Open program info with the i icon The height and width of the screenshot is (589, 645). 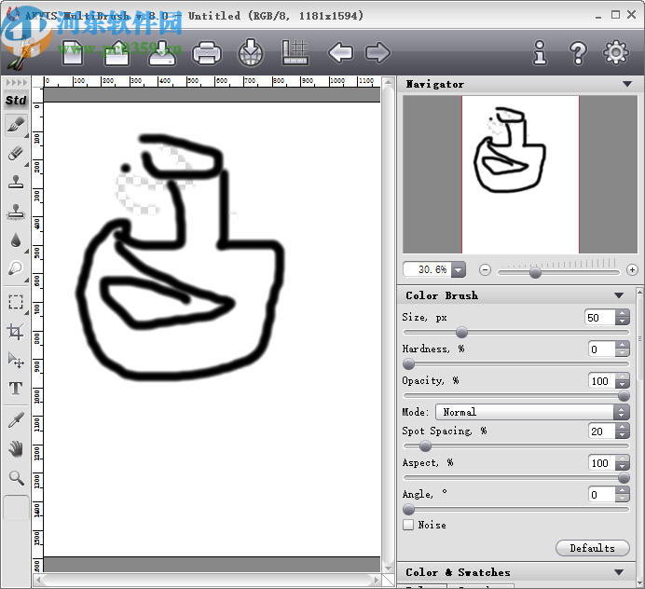pyautogui.click(x=540, y=52)
